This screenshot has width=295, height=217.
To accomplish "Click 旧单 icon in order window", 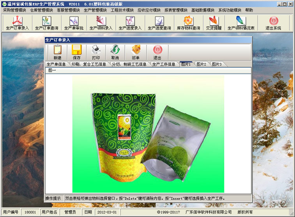I will (x=136, y=52).
